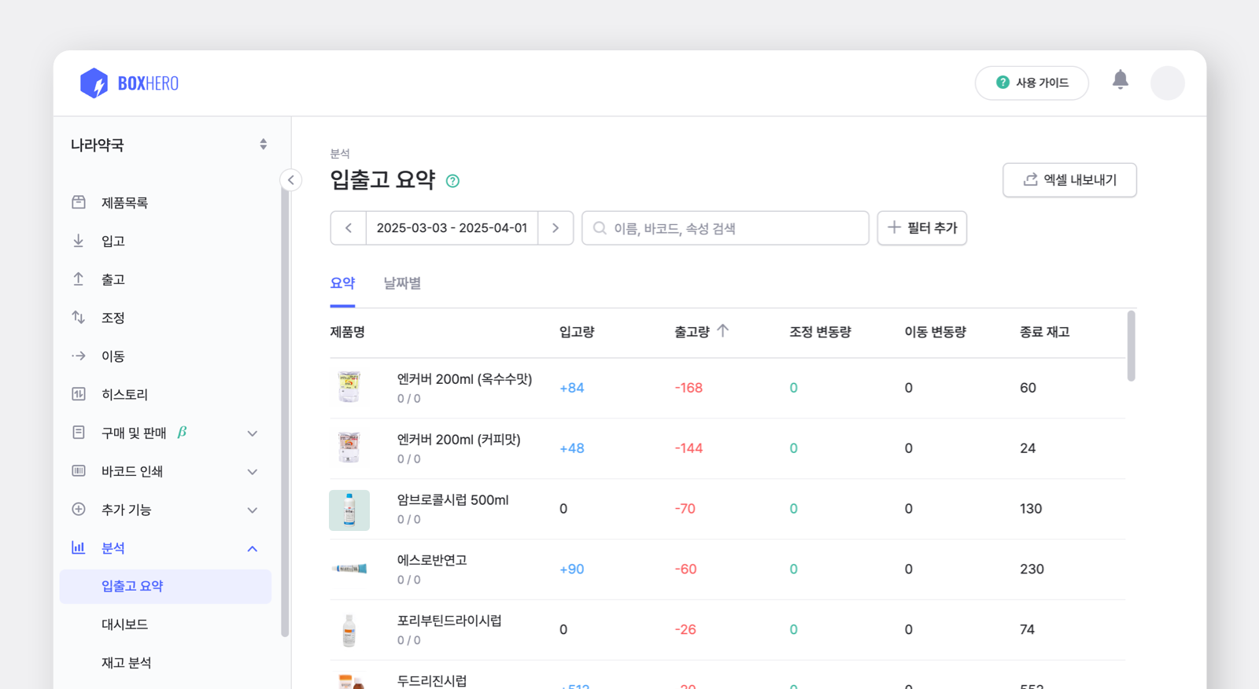Open the date range 2025-03-03 - 2025-04-01 picker

(452, 228)
